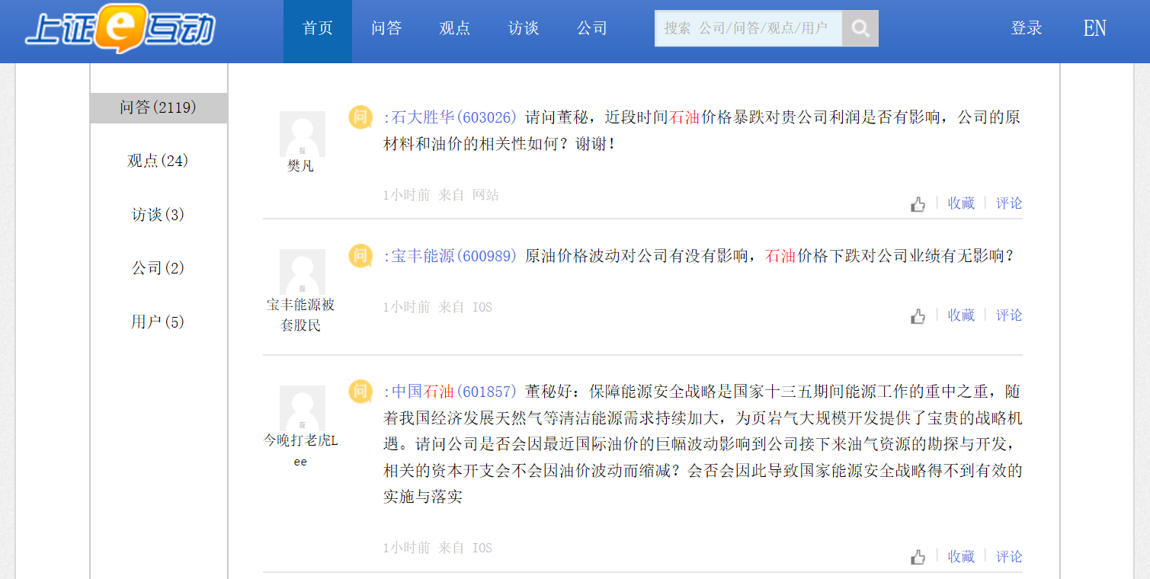This screenshot has height=579, width=1150.
Task: Select 观点(24) sidebar tab
Action: point(159,161)
